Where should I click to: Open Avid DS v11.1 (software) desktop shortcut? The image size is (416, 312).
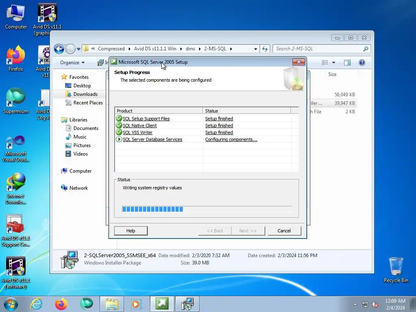pos(16,273)
